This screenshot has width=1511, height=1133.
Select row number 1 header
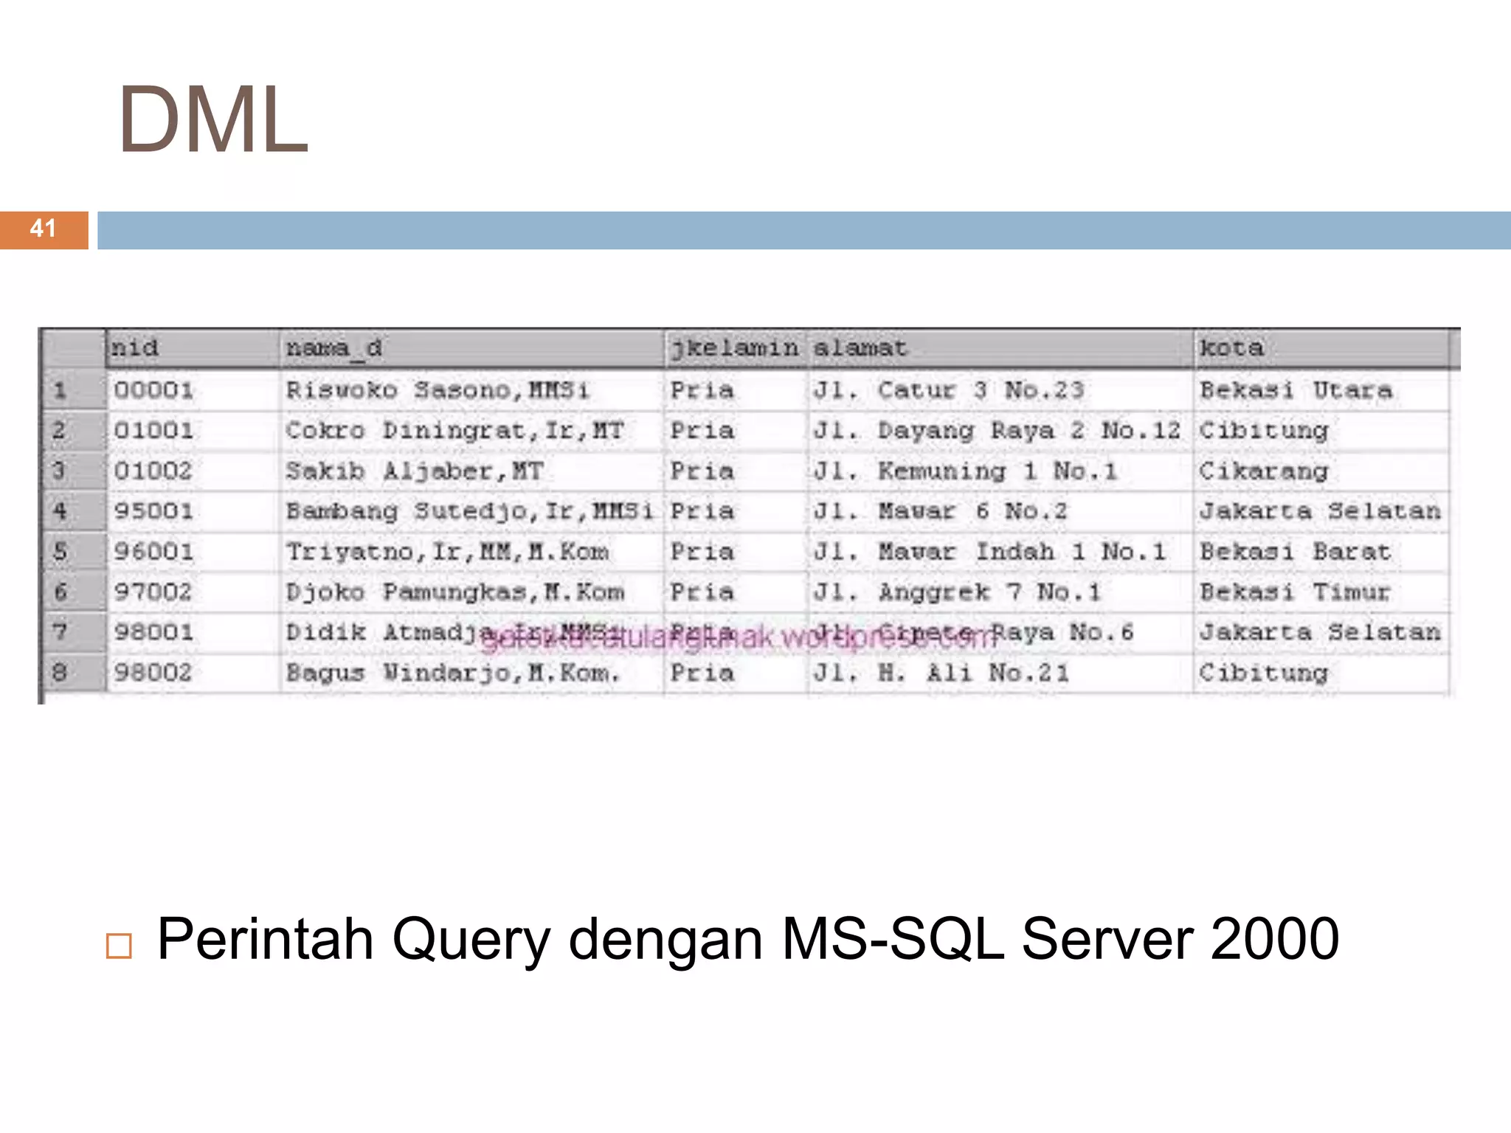point(74,390)
